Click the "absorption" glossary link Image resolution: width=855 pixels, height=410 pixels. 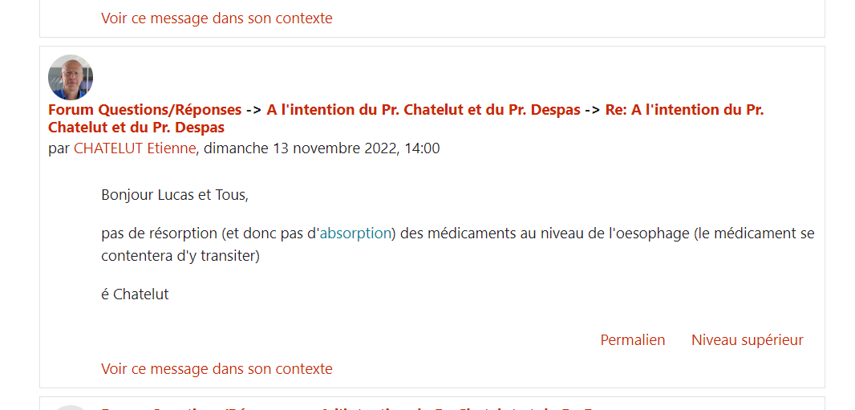355,233
